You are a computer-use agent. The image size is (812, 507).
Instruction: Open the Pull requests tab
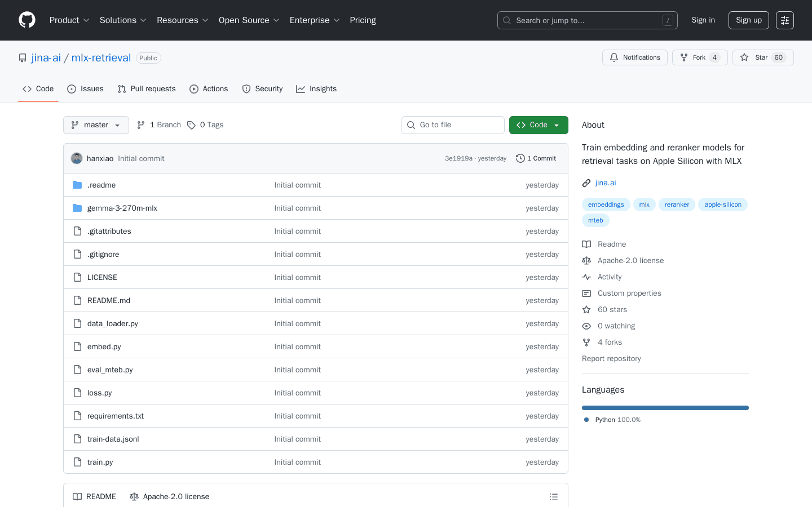tap(147, 89)
